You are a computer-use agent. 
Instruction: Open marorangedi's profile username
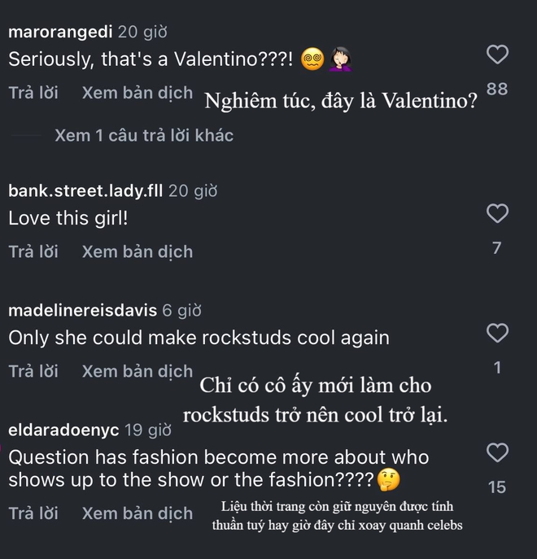pos(60,33)
